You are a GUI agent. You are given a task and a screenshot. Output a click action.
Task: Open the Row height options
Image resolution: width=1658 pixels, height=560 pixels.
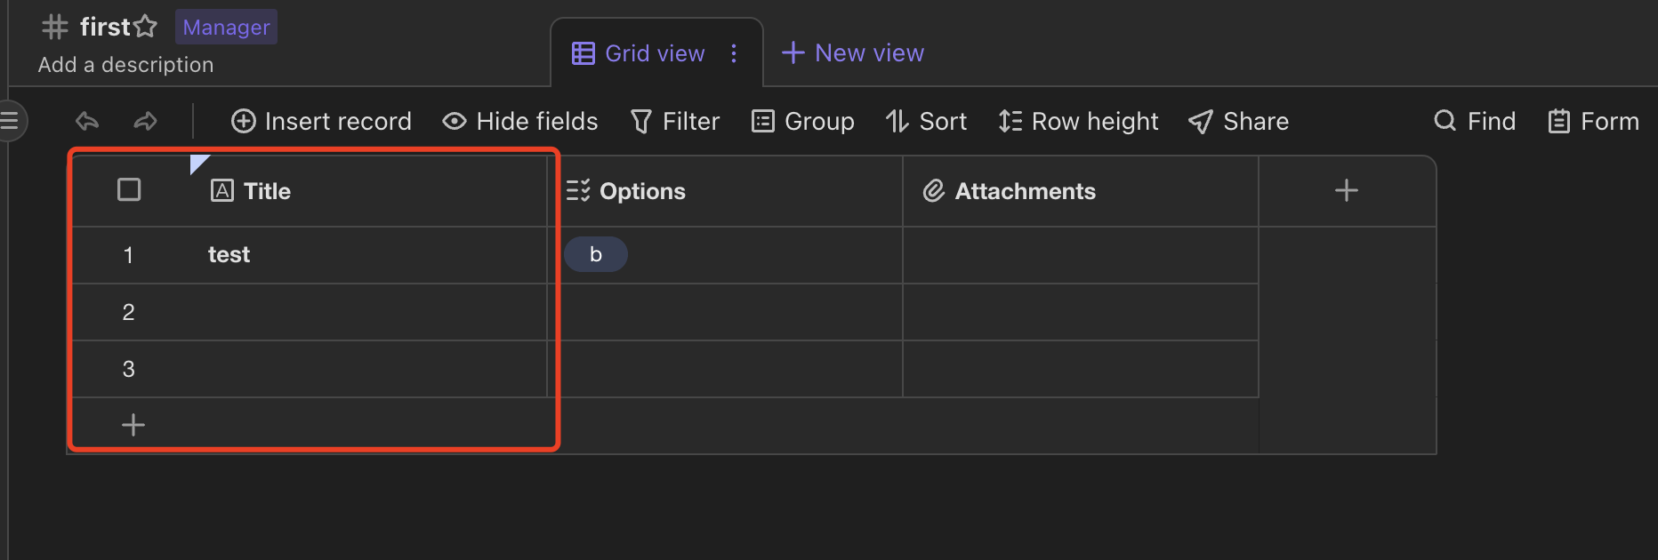tap(1078, 121)
